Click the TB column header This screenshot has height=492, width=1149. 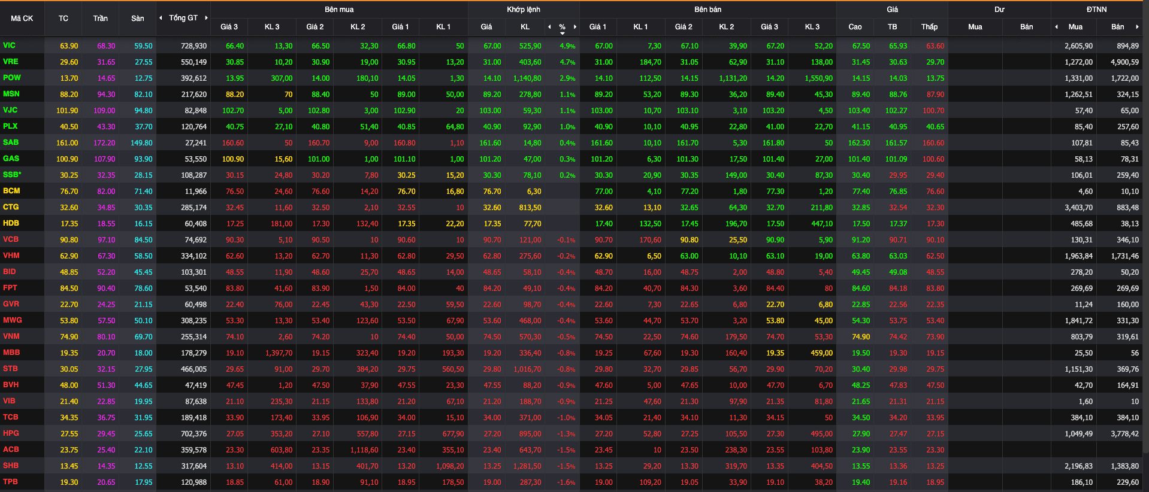click(893, 27)
